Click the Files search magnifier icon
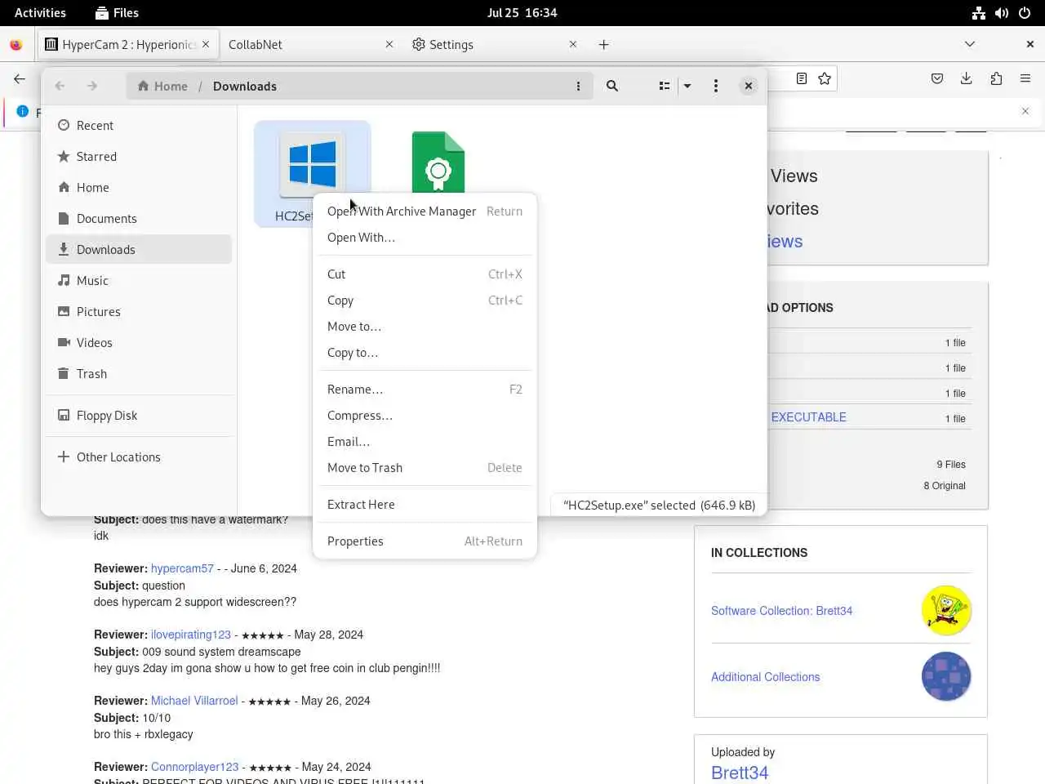The image size is (1045, 784). [612, 86]
